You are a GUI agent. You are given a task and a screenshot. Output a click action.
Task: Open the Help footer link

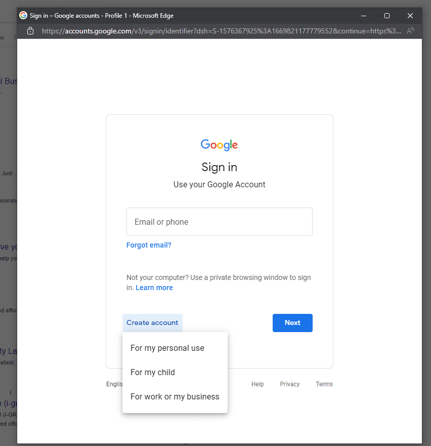click(257, 384)
